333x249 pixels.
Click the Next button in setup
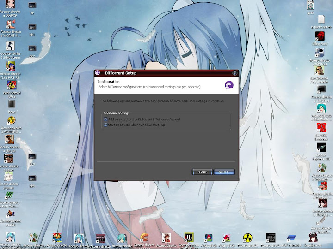pos(224,172)
